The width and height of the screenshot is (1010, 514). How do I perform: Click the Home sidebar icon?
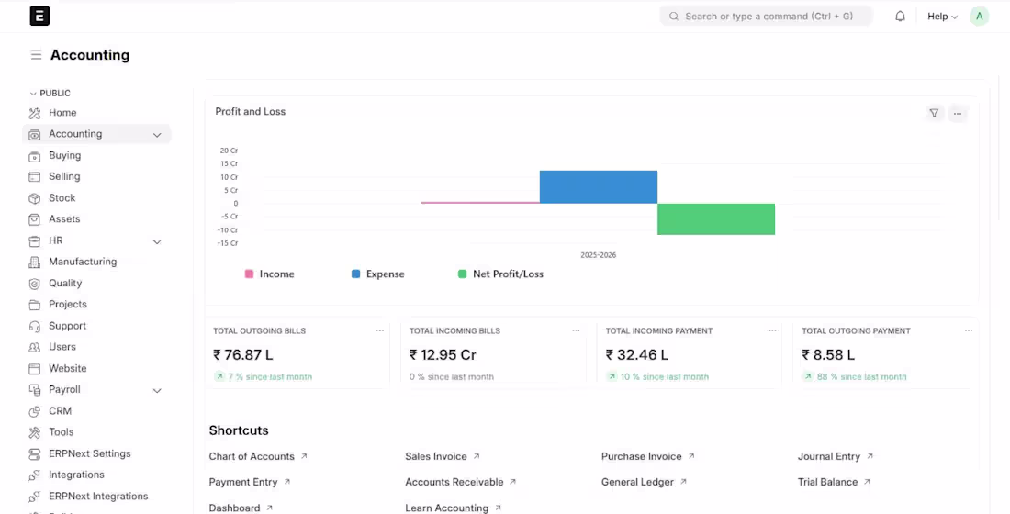35,113
